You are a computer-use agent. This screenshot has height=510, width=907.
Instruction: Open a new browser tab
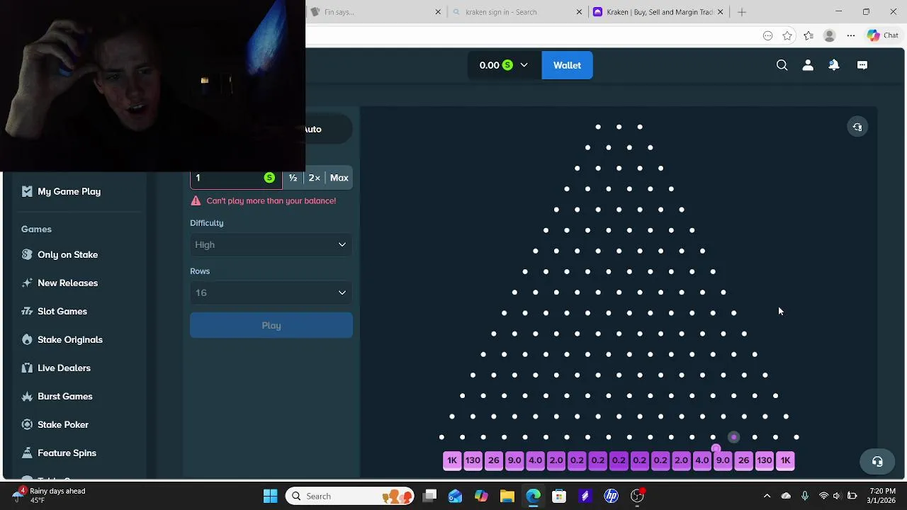pos(742,12)
